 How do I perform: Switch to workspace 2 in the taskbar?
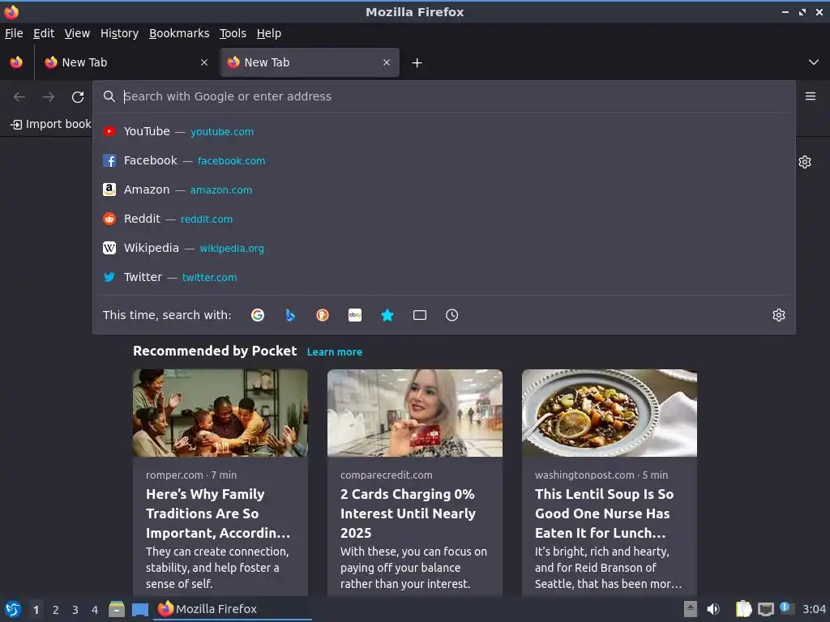(x=56, y=610)
